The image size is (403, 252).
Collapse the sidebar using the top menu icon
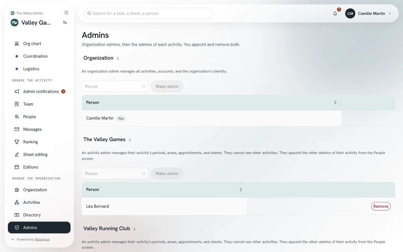click(66, 13)
